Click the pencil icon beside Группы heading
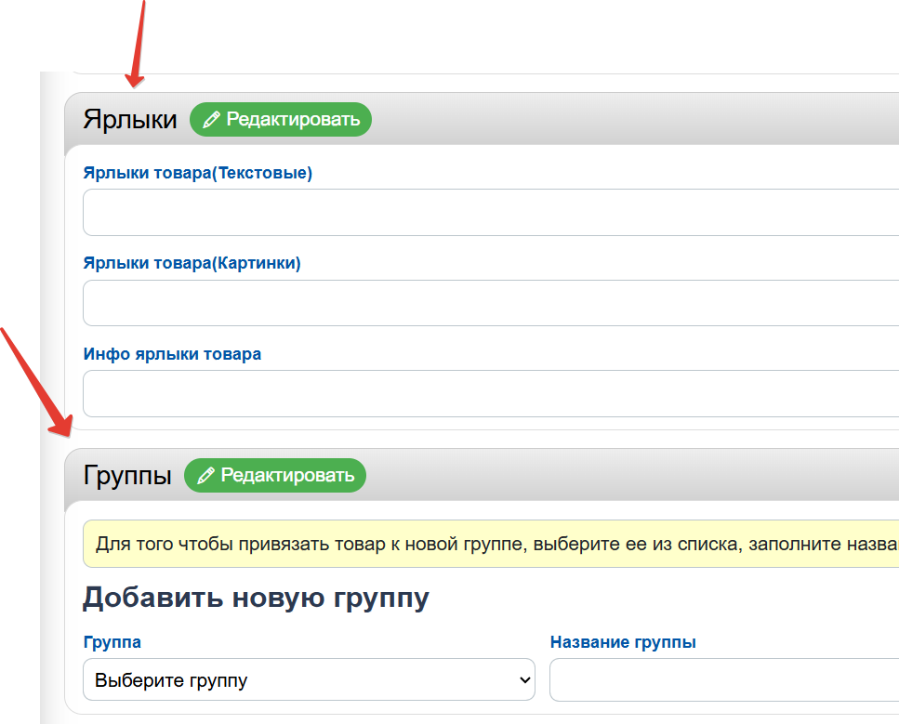 click(x=205, y=476)
